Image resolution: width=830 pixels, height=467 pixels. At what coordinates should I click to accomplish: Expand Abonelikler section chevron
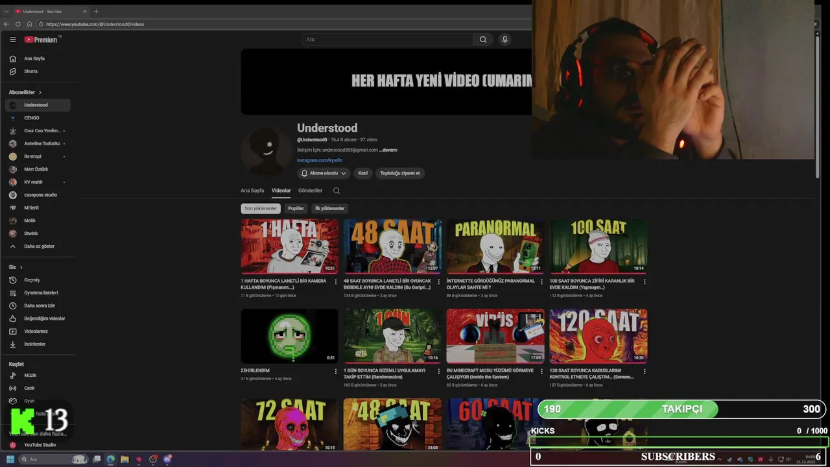(40, 92)
